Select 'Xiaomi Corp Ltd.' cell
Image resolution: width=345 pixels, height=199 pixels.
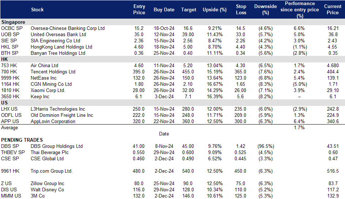click(48, 90)
